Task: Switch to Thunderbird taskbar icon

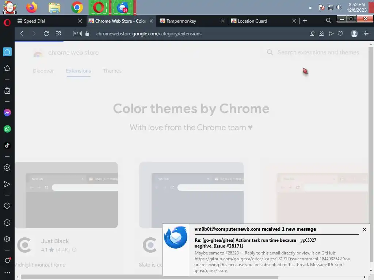Action: click(x=123, y=8)
